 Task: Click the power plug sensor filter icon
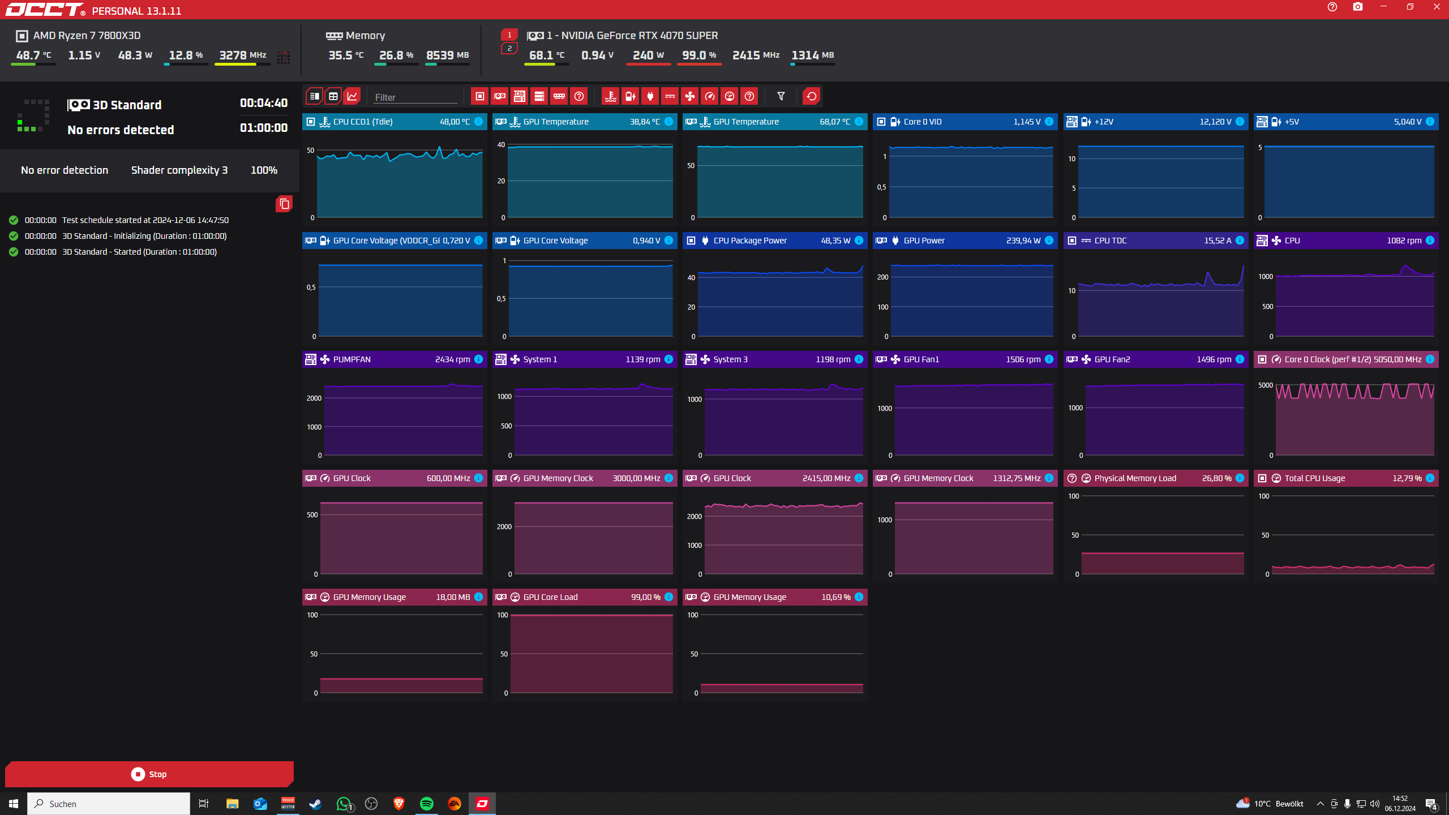pos(650,96)
